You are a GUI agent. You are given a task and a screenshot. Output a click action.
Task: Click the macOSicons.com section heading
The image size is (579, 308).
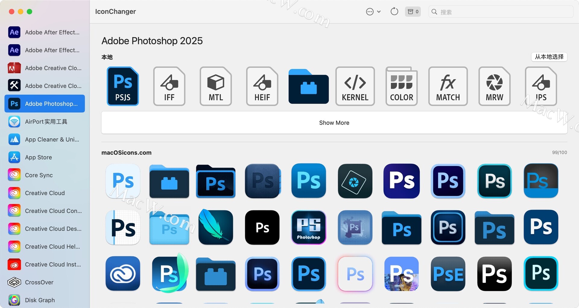coord(126,152)
